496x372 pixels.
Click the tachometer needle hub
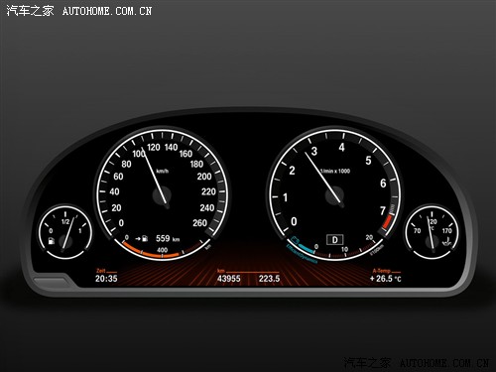pos(335,195)
